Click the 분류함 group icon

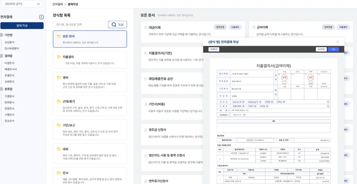(2, 89)
